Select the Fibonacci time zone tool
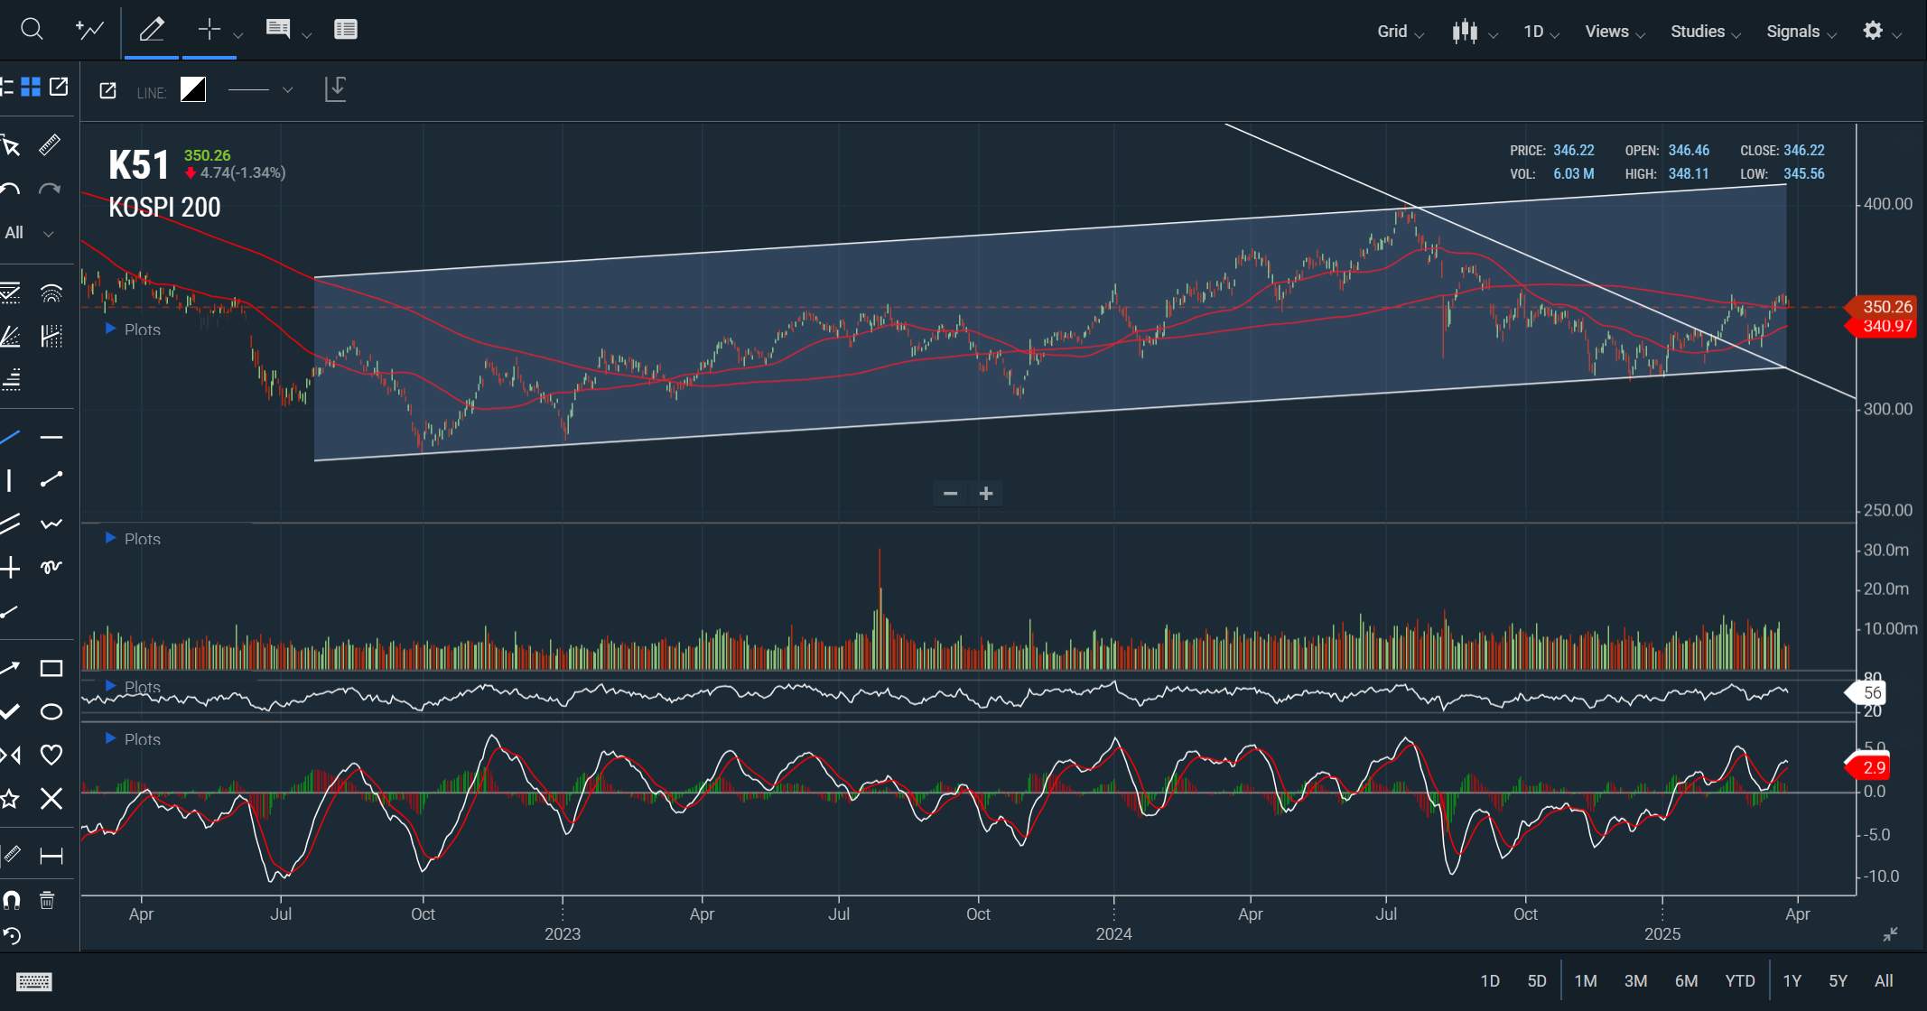Viewport: 1927px width, 1011px height. 51,337
